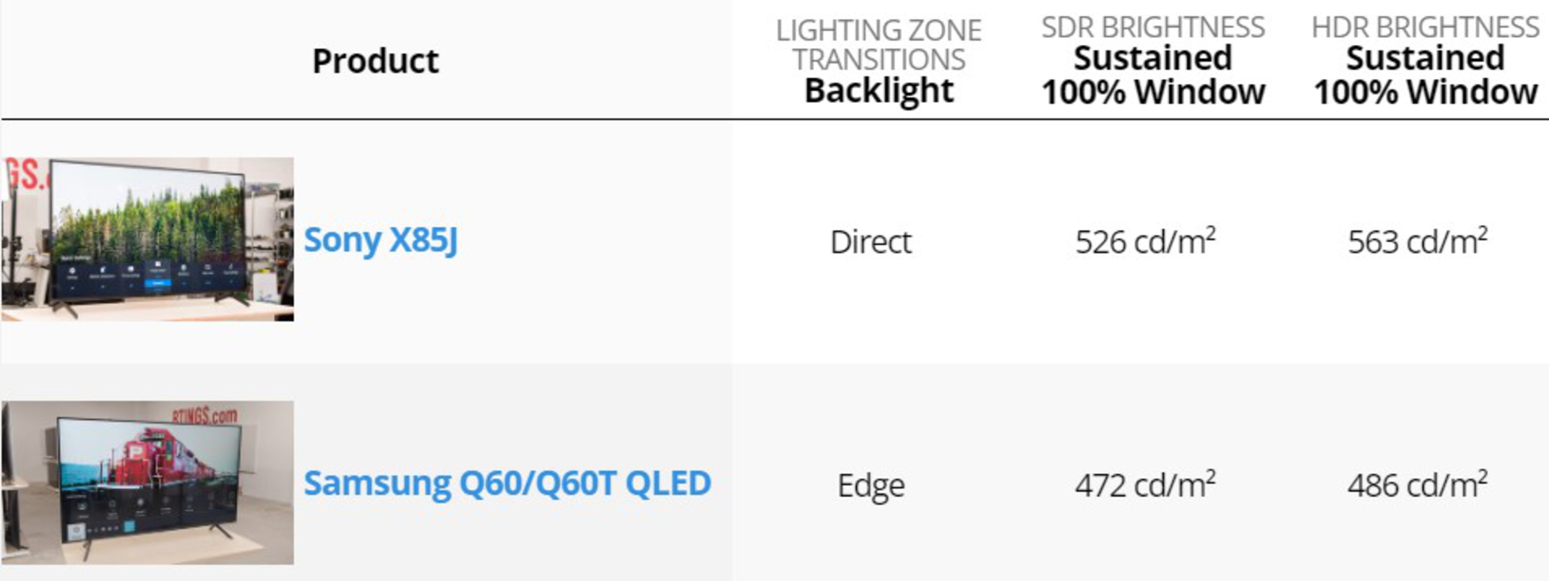The height and width of the screenshot is (581, 1549).
Task: Open the Samsung Q60/Q60T QLED link
Action: (x=507, y=483)
